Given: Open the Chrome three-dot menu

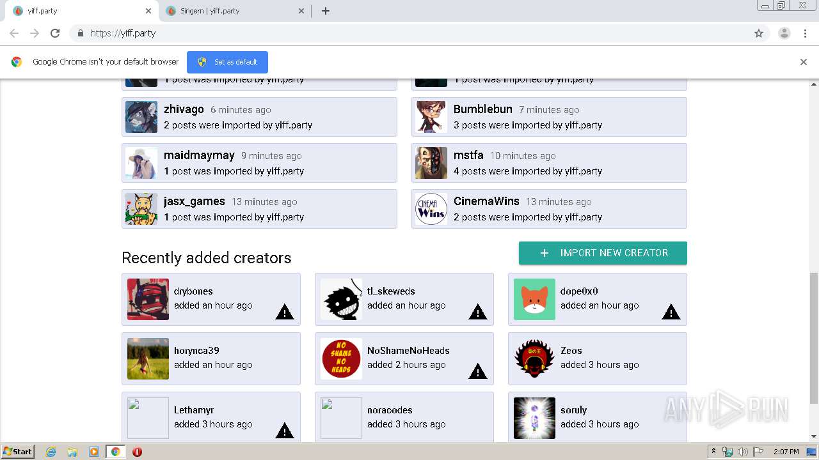Looking at the screenshot, I should point(805,33).
